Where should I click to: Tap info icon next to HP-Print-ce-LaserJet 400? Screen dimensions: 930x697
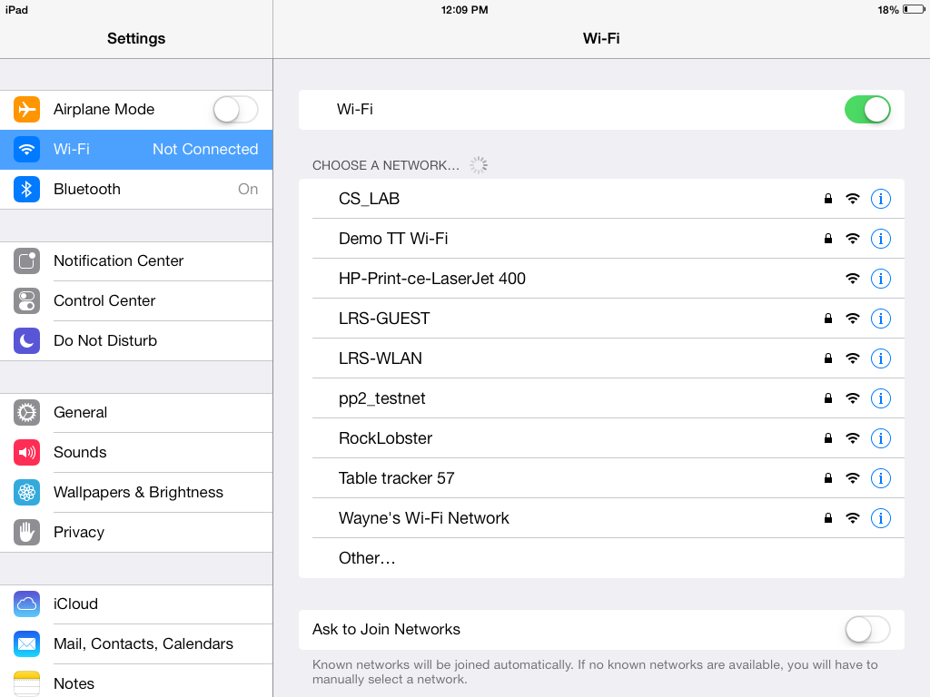point(880,279)
